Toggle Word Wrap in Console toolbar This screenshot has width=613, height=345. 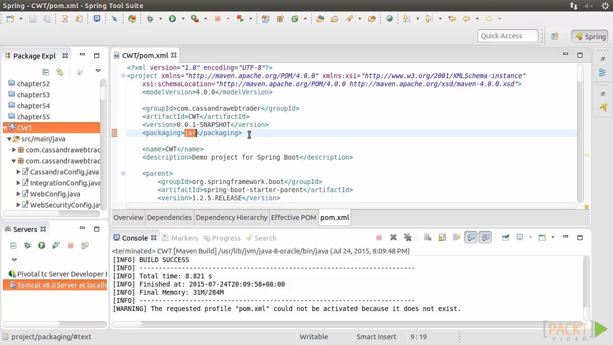point(456,237)
